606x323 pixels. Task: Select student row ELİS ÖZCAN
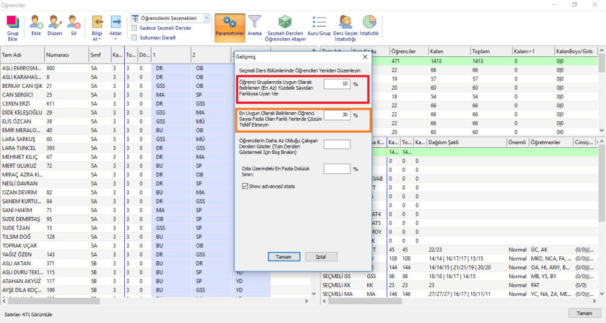116,121
